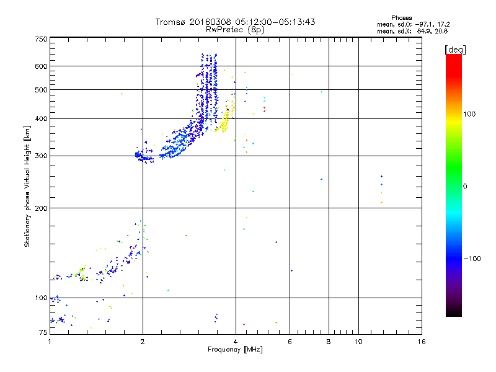This screenshot has width=496, height=372.
Task: Select the 'mean, sd,X: 84.9, 20.8' statistic text
Action: (412, 31)
